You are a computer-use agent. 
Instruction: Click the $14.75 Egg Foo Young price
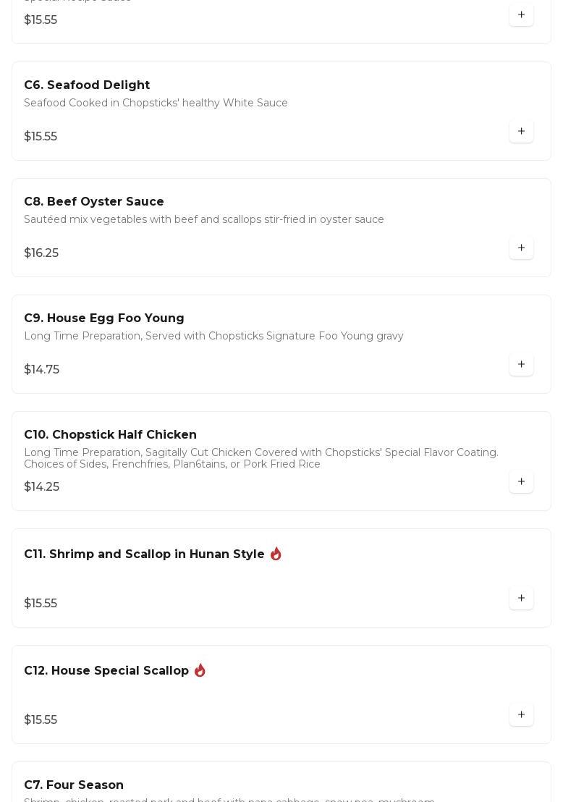[x=42, y=370]
